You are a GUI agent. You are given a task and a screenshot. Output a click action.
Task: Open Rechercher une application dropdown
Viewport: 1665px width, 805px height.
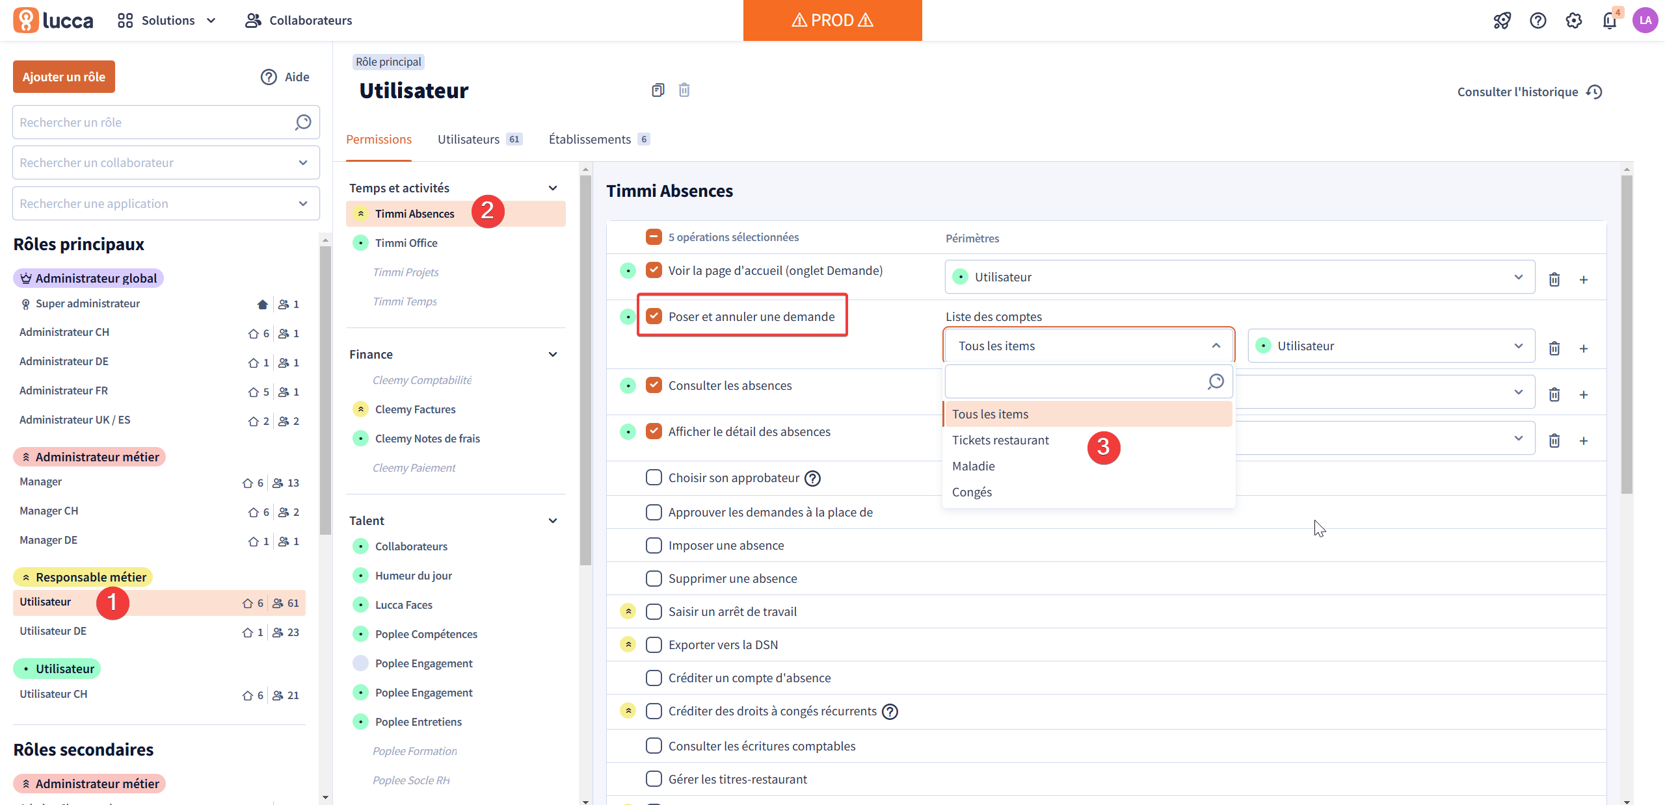[166, 203]
